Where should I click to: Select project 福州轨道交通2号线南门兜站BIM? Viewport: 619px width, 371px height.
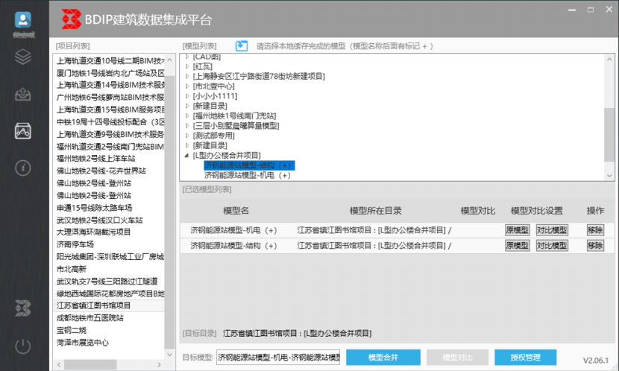pos(109,146)
